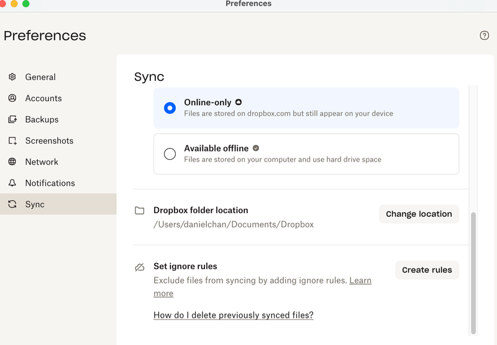
Task: Switch to the Network preferences section
Action: click(x=42, y=162)
